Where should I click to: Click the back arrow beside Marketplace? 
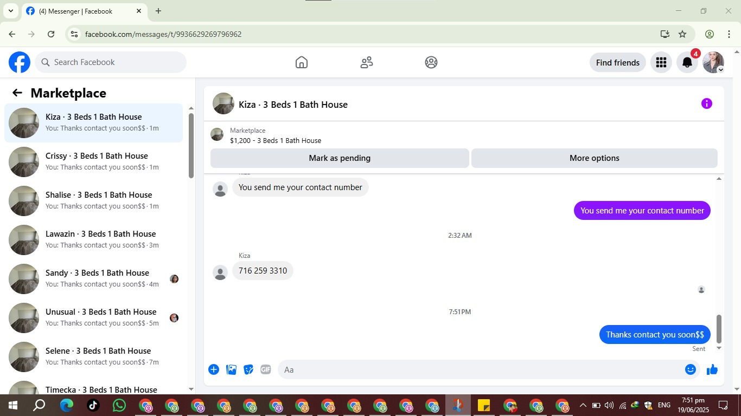[17, 93]
